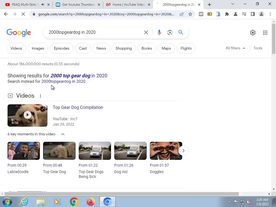This screenshot has height=207, width=276.
Task: Open the Windows Start menu
Action: point(7,202)
